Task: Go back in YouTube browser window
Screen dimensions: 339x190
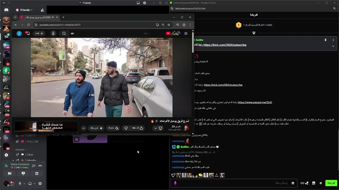Action: click(16, 25)
